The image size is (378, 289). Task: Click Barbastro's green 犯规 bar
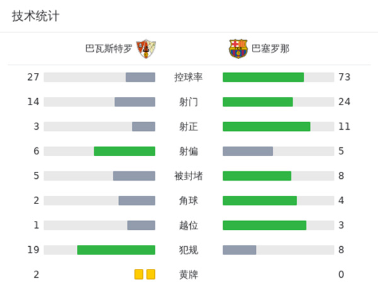[x=116, y=250]
